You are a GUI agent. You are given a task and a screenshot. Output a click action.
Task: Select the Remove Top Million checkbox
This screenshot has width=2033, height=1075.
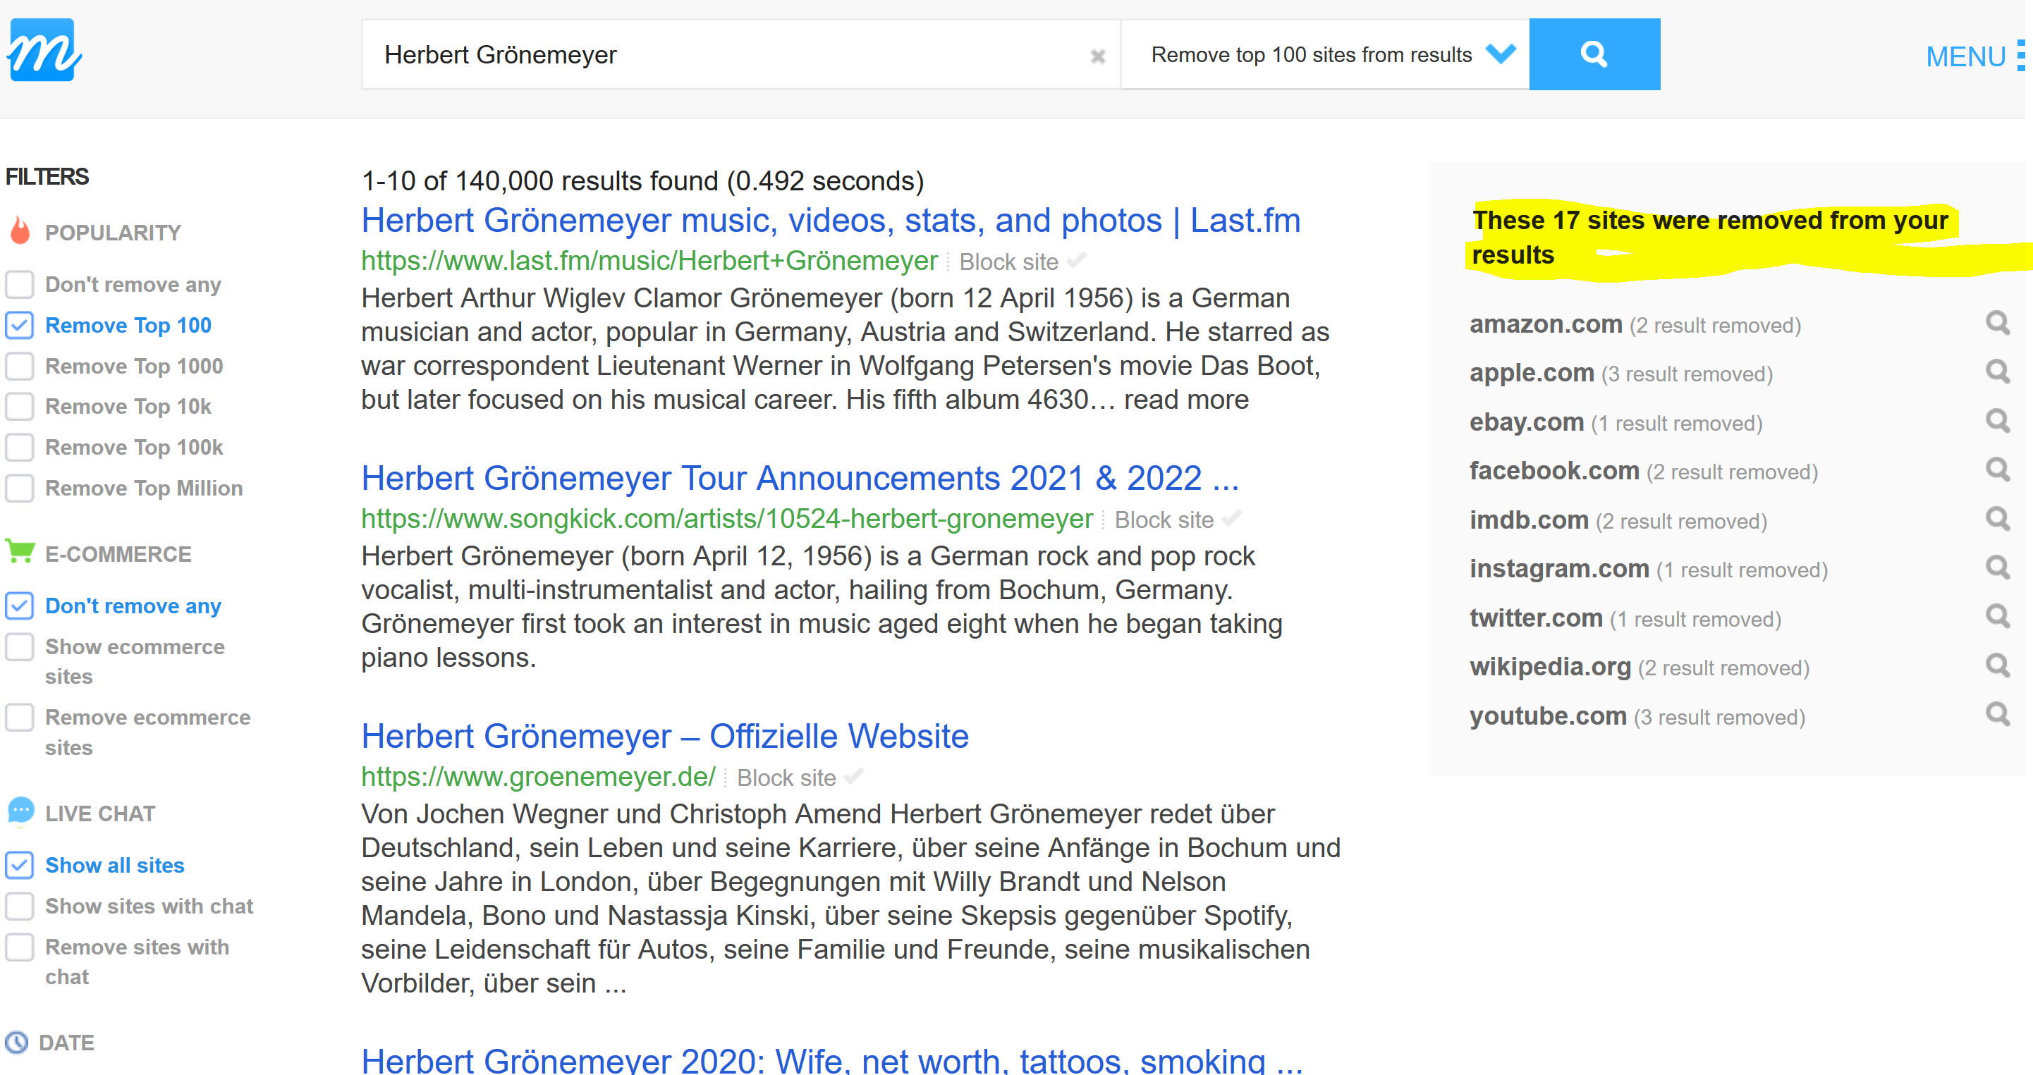[x=20, y=489]
